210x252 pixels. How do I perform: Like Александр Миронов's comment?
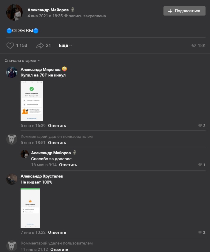[200, 126]
